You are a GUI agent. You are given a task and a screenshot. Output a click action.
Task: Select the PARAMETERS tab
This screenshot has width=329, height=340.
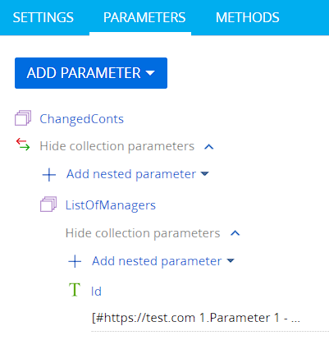coord(144,17)
